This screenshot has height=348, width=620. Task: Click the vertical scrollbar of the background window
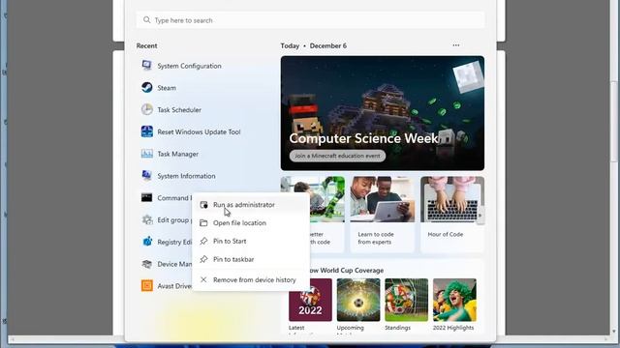pyautogui.click(x=613, y=122)
